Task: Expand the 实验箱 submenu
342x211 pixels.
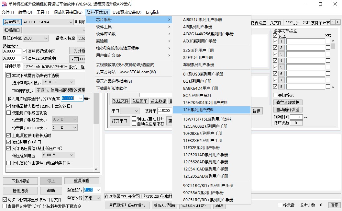Action: [129, 41]
